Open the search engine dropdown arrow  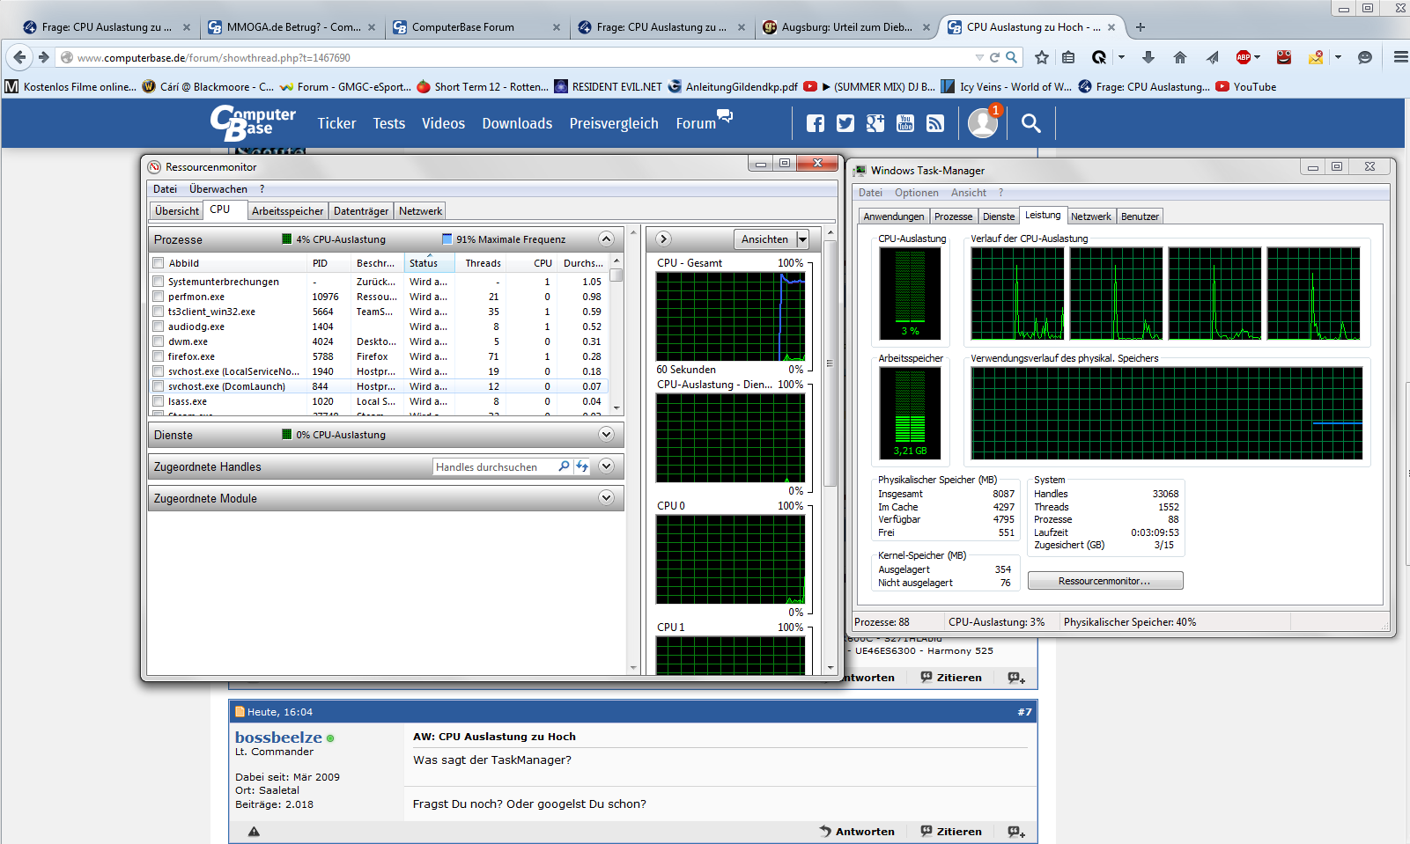coord(1121,57)
